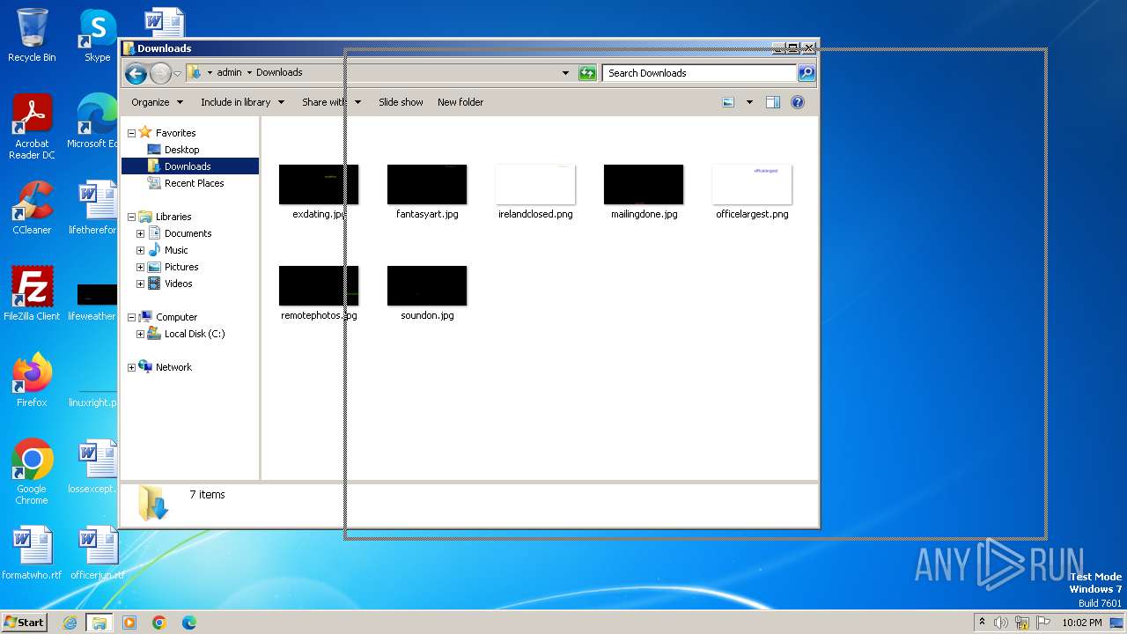
Task: Expand the Documents library node
Action: pos(140,233)
